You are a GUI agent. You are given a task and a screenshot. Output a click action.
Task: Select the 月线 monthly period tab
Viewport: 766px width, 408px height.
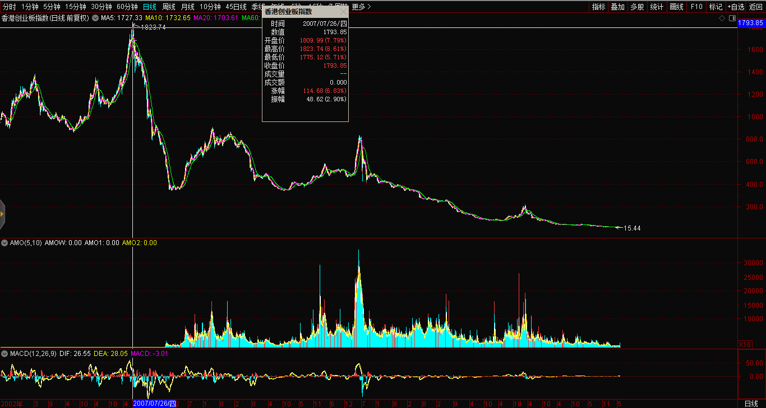click(x=187, y=7)
